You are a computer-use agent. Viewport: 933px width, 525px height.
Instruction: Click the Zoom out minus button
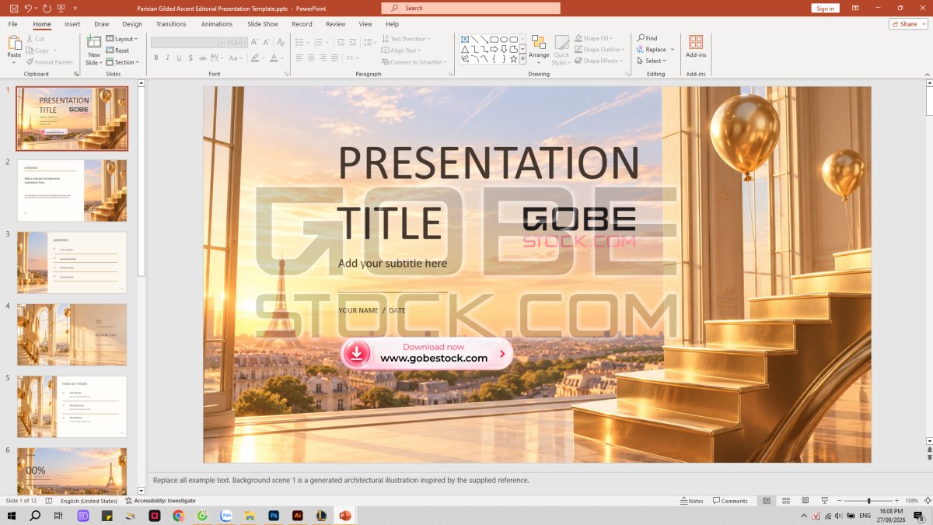point(837,501)
